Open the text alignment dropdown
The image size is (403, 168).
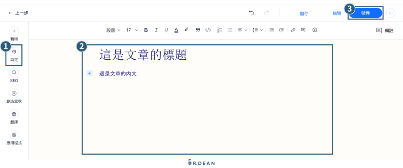242,30
